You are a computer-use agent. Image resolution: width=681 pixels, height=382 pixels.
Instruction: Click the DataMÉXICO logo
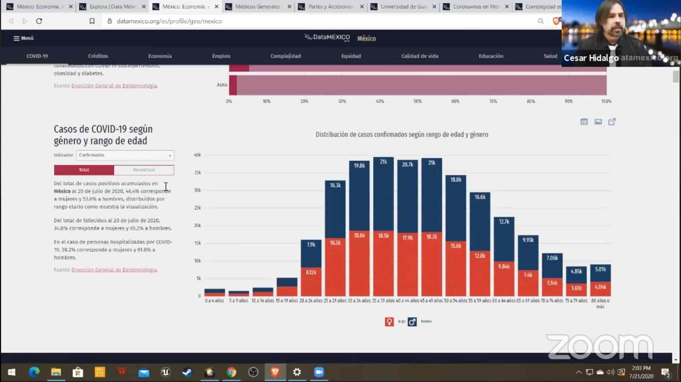[327, 37]
